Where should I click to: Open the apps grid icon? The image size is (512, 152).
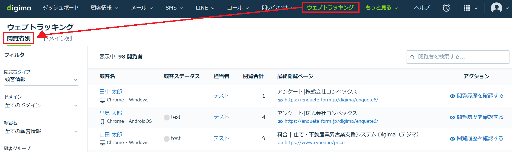(x=467, y=8)
